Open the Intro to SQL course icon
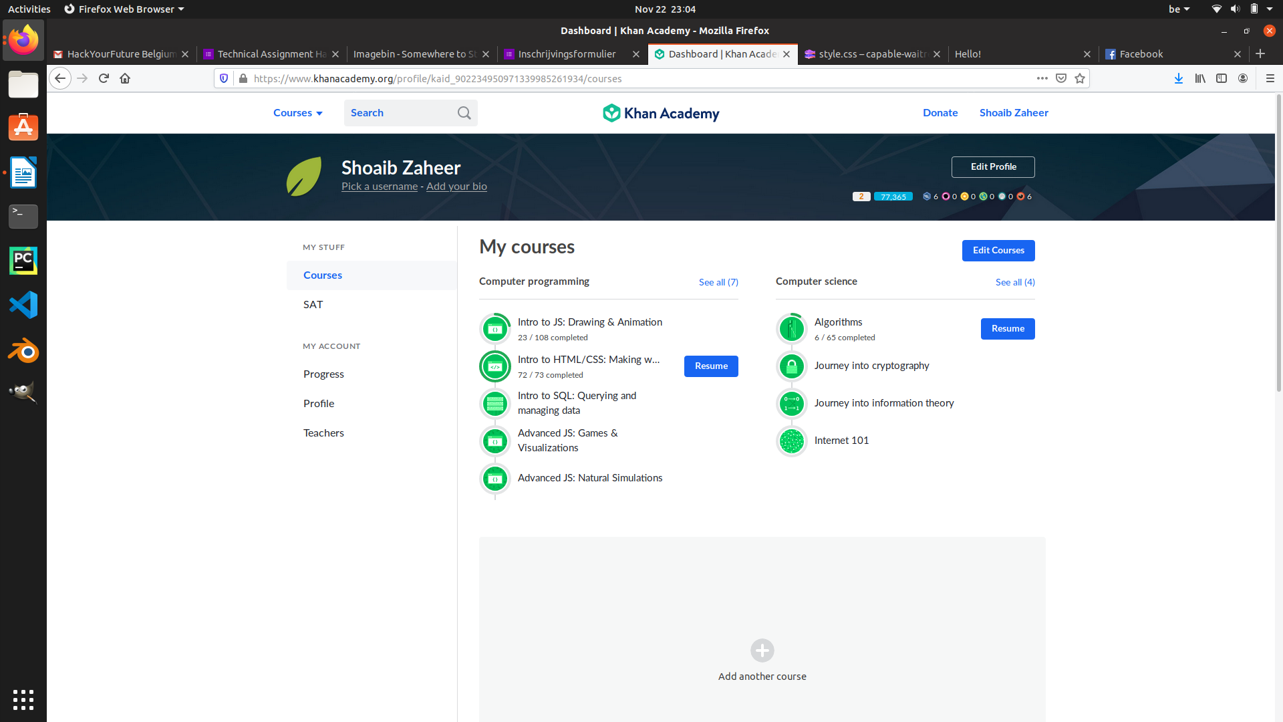1283x722 pixels. [495, 404]
